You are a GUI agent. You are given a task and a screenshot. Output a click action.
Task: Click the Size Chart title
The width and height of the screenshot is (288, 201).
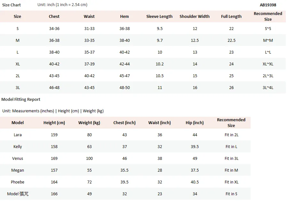12,5
